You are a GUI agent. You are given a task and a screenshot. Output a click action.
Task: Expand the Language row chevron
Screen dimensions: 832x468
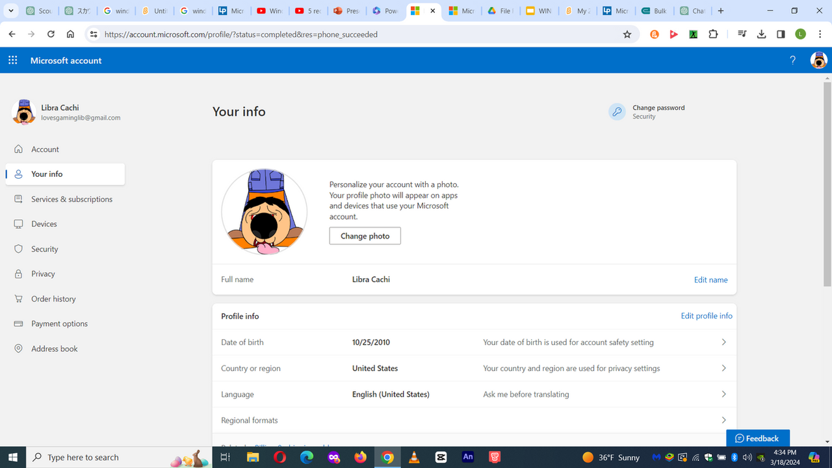tap(723, 394)
